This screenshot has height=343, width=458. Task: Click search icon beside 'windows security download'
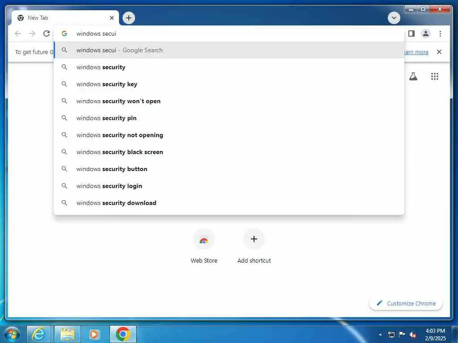tap(64, 202)
